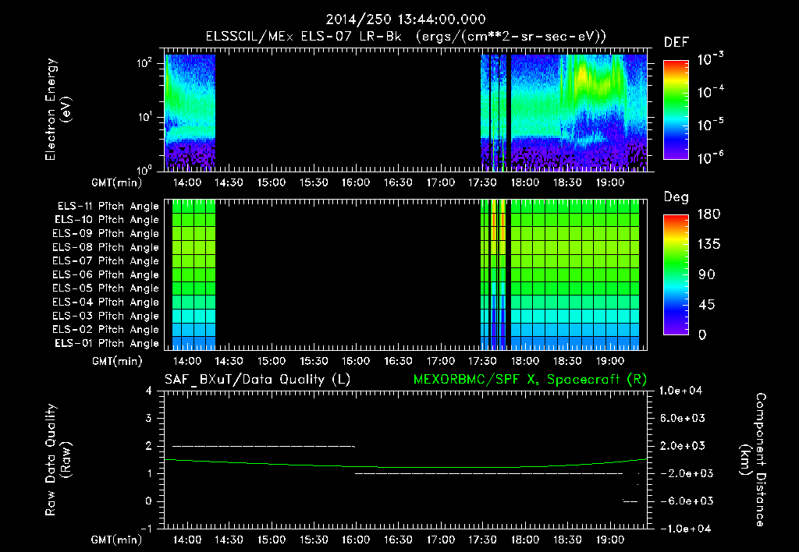Click the ELS-03 Pitch Angle row label
Image resolution: width=799 pixels, height=552 pixels.
click(106, 317)
